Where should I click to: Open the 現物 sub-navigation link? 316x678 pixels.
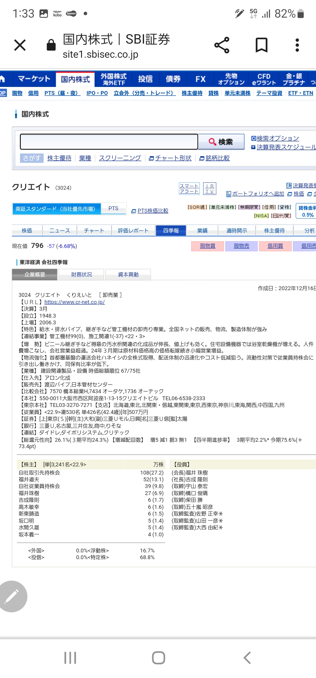pyautogui.click(x=17, y=93)
